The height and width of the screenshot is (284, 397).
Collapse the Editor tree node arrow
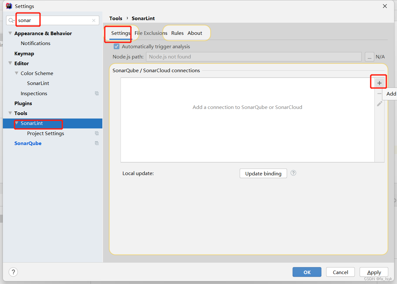[10, 63]
